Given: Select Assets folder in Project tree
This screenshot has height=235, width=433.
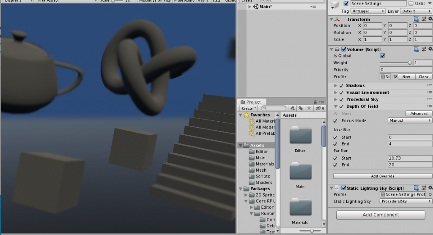Looking at the screenshot, I should click(257, 145).
